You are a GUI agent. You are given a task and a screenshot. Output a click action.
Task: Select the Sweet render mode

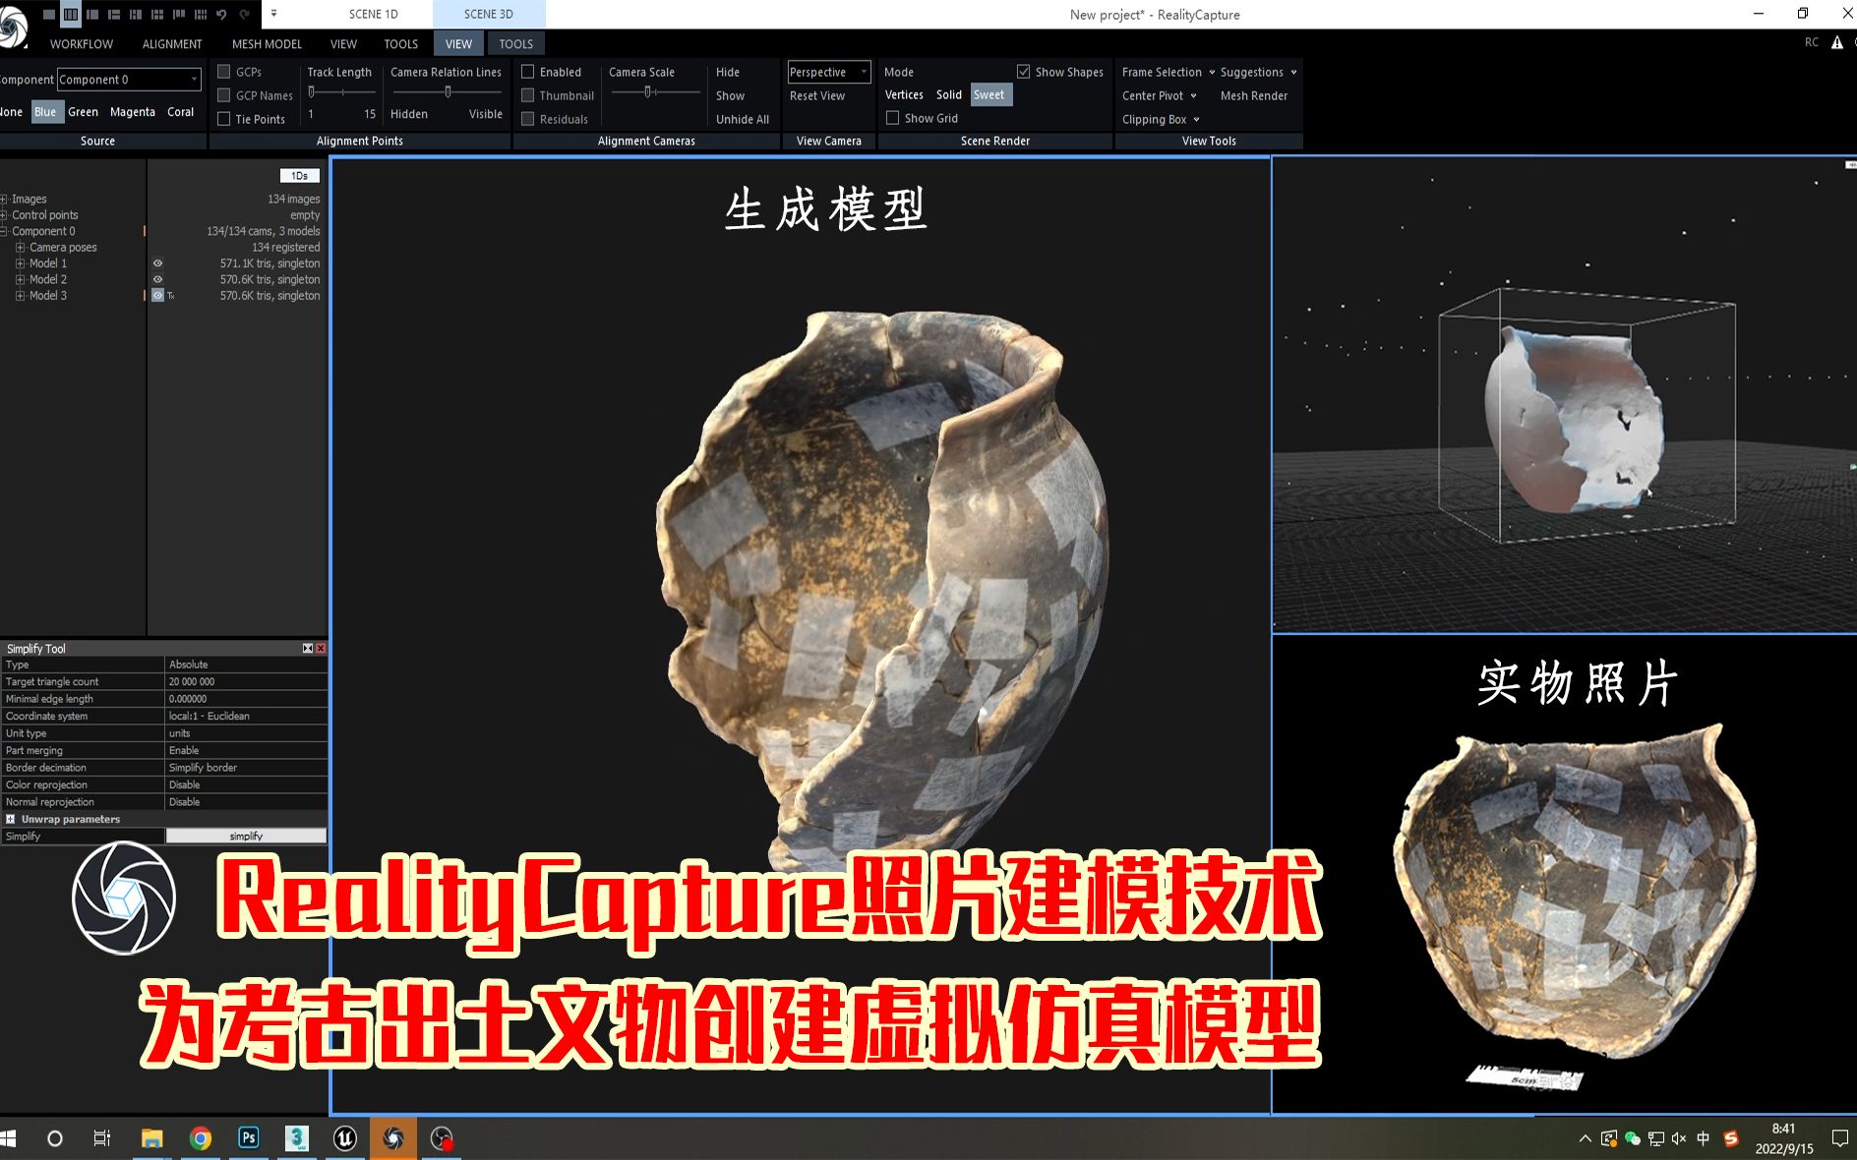[x=989, y=94]
